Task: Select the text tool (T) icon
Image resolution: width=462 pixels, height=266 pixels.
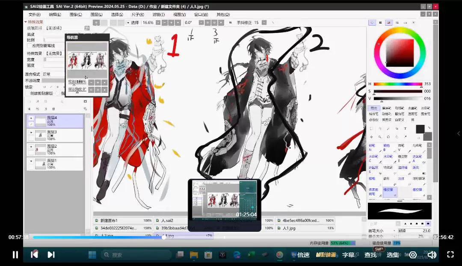Action: pos(405,129)
